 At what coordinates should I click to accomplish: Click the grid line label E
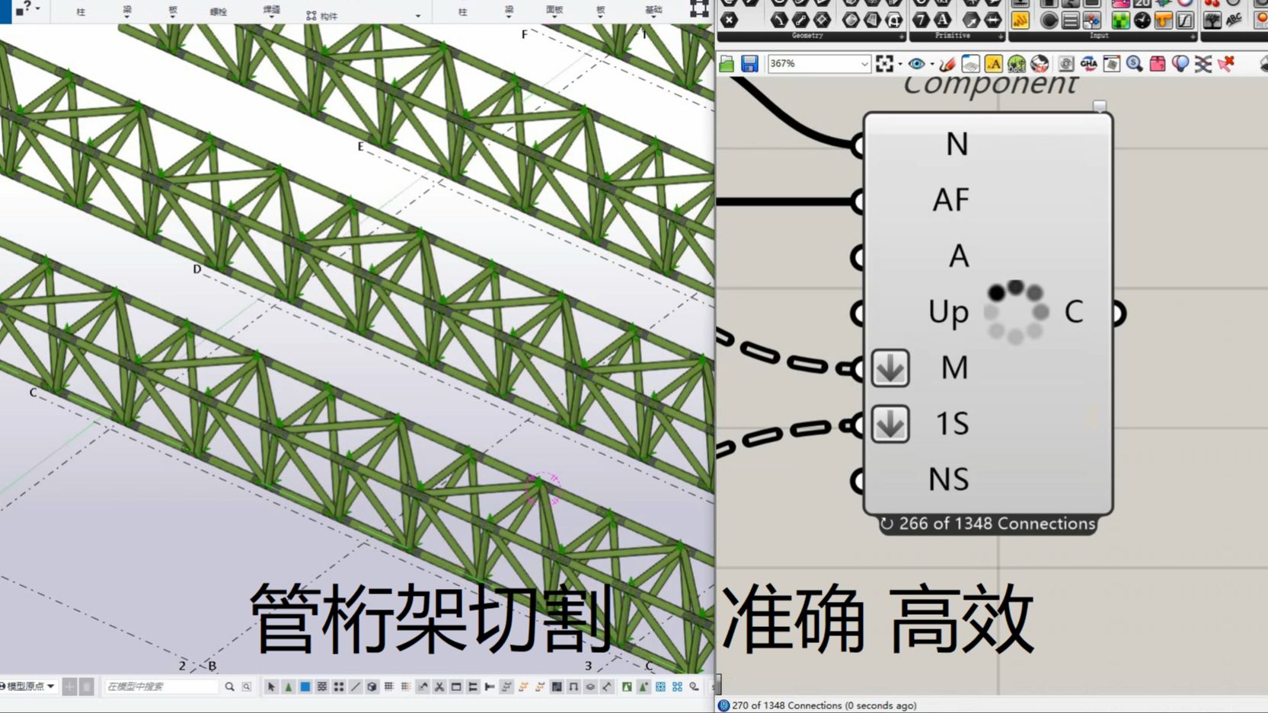pyautogui.click(x=360, y=146)
